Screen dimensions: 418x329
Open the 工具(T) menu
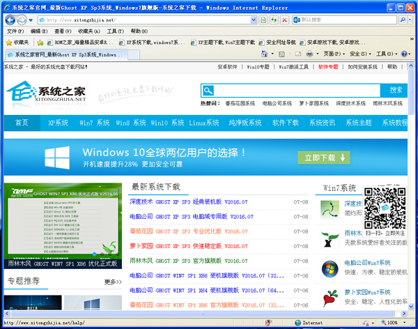coord(116,31)
